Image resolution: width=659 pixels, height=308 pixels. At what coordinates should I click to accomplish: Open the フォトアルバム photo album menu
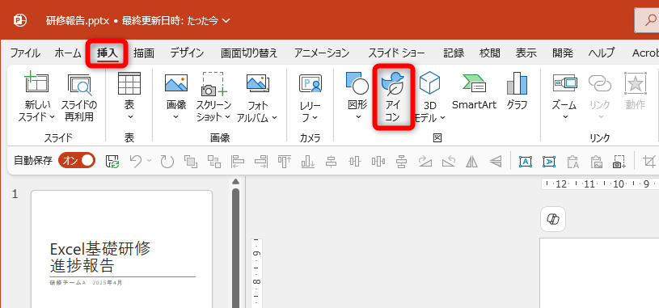coord(258,97)
